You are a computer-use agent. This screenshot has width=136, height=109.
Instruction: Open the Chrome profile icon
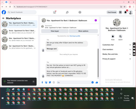pyautogui.click(x=130, y=7)
